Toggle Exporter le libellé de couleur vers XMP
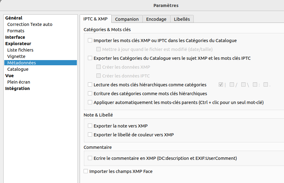 90,135
